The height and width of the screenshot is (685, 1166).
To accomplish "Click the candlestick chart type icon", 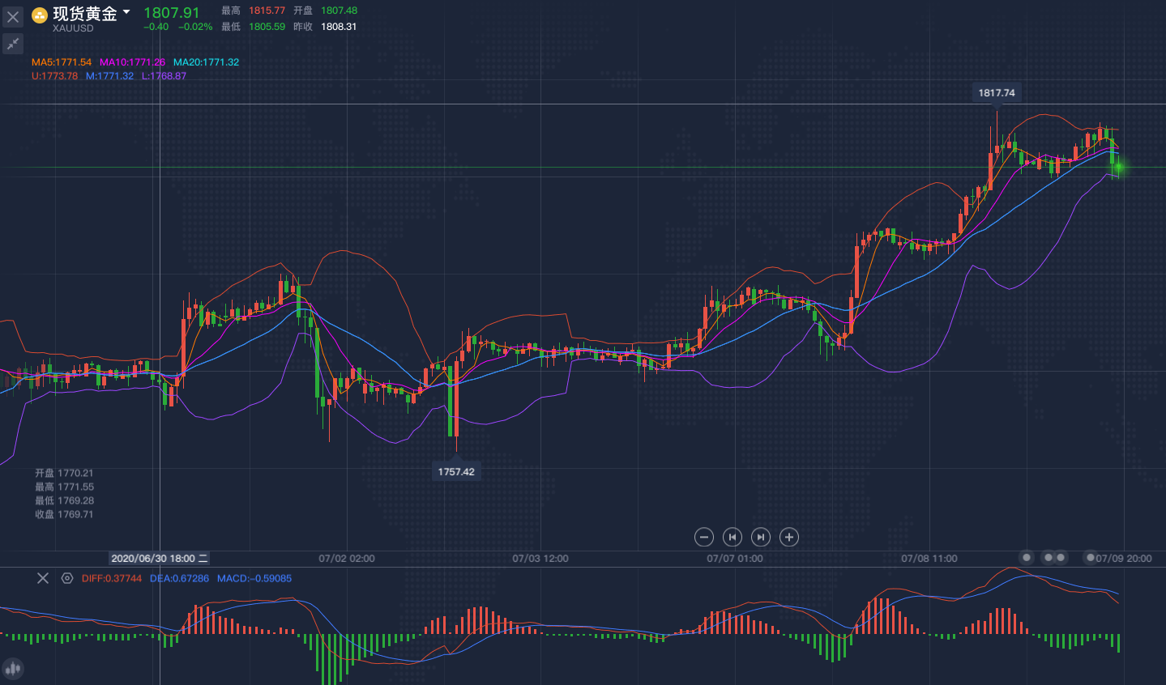I will (x=13, y=669).
